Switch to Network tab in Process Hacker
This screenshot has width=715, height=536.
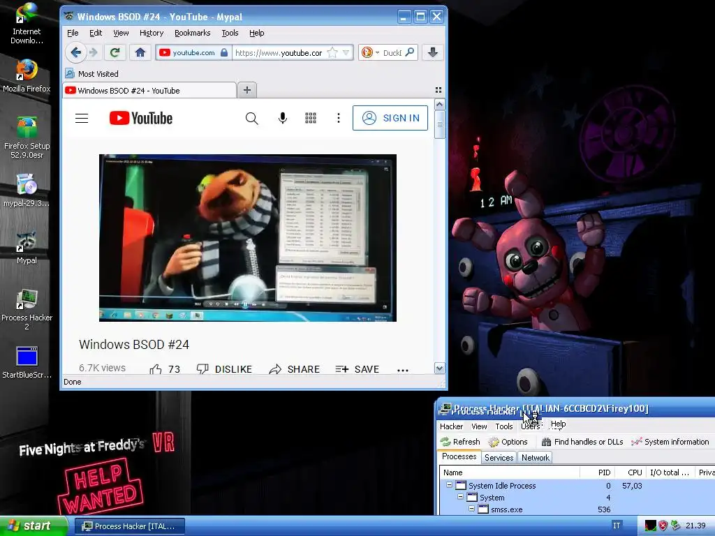pyautogui.click(x=536, y=458)
